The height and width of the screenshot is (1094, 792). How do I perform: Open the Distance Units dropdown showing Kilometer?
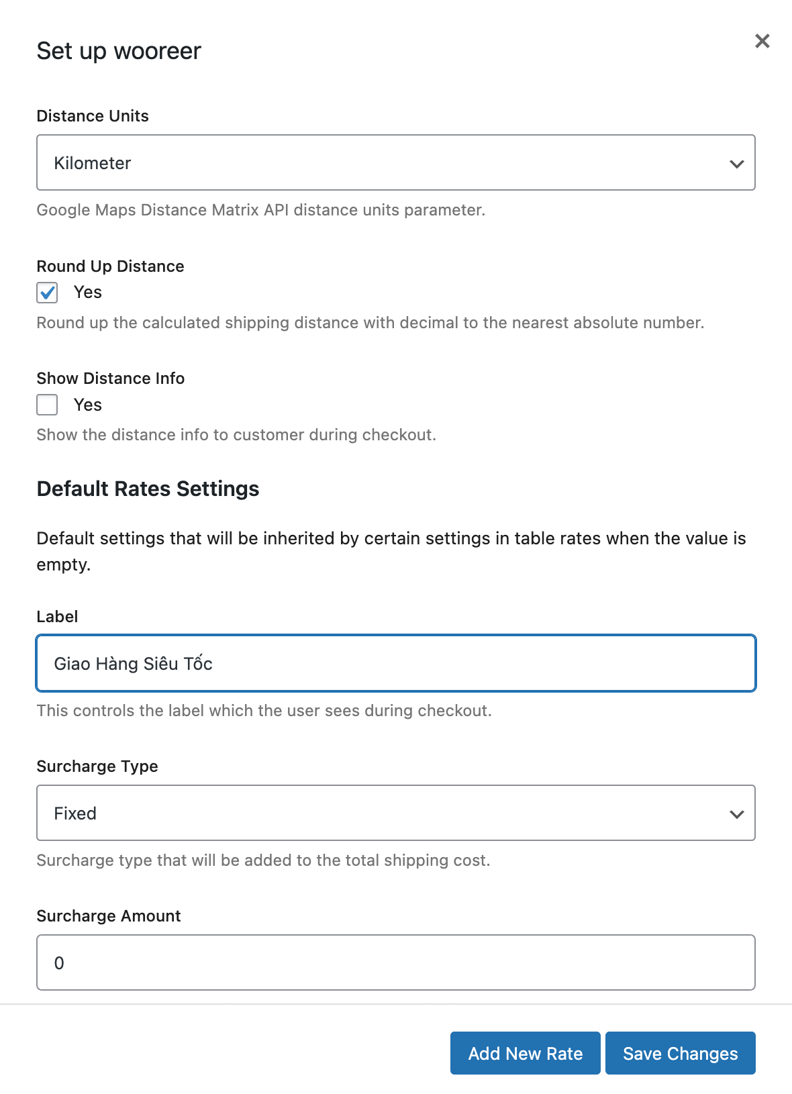(x=395, y=163)
